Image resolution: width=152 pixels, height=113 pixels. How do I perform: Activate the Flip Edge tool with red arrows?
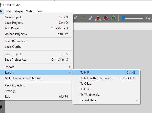click(106, 18)
